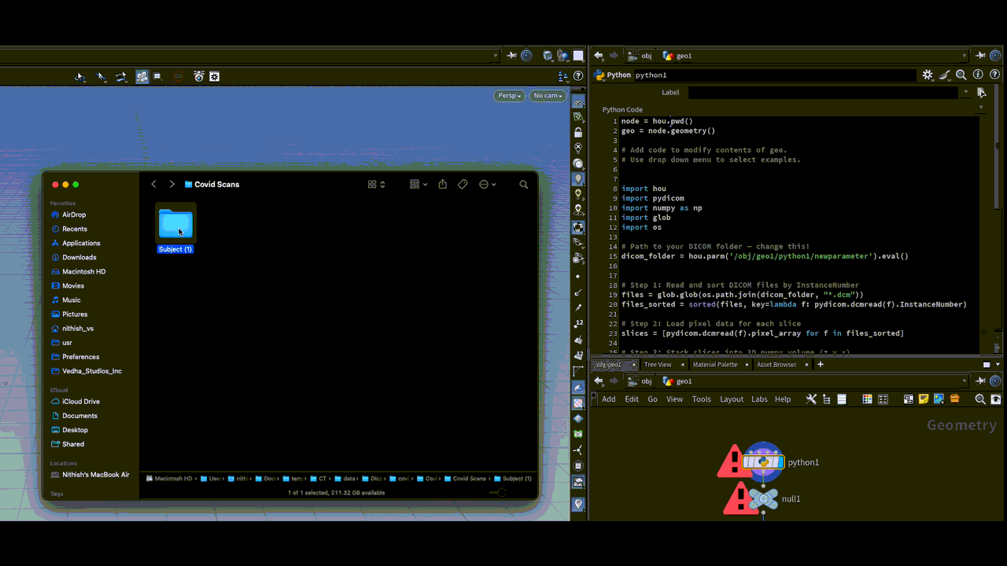Click the sticky note icon in network toolbar

click(x=924, y=399)
